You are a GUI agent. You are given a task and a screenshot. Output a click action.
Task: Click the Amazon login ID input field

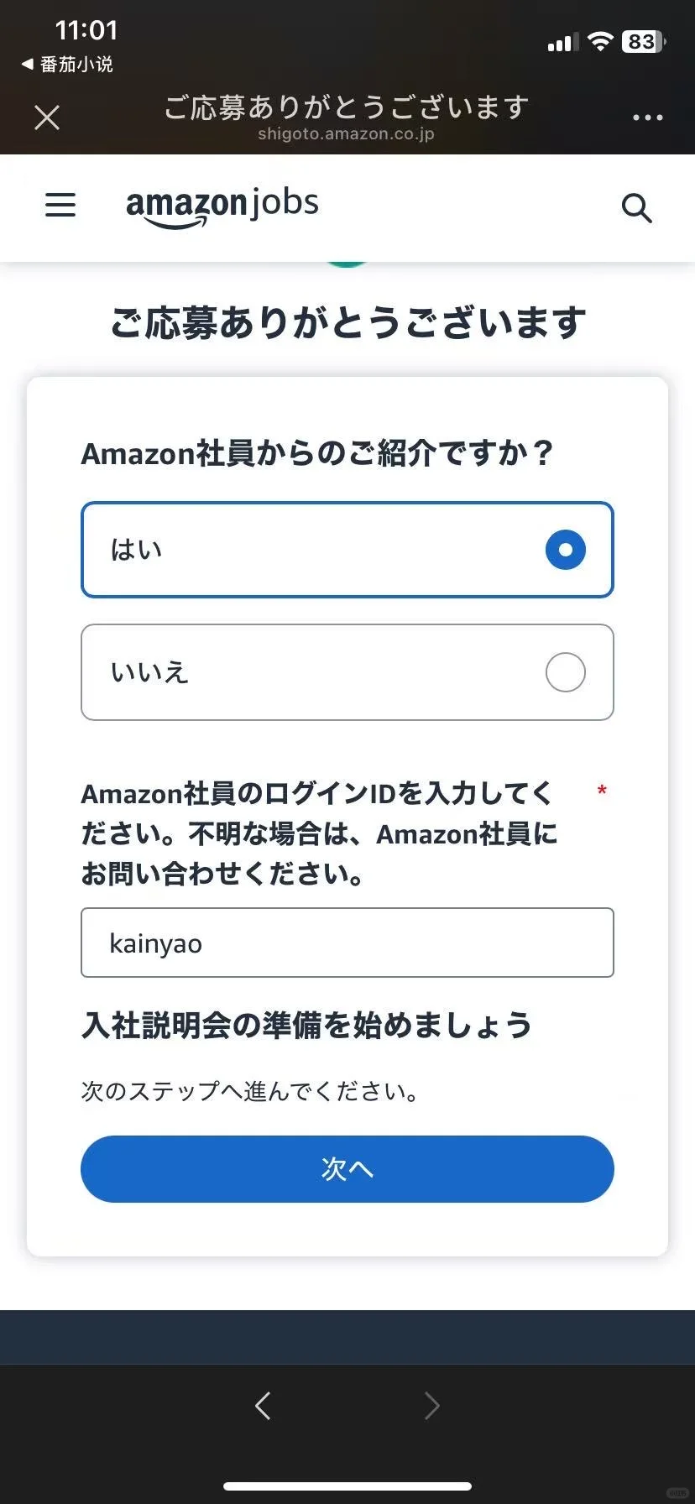pyautogui.click(x=347, y=943)
